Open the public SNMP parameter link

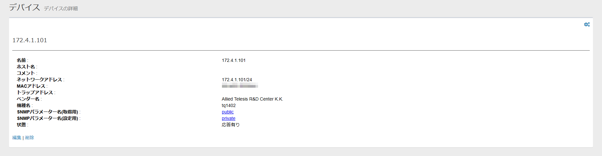point(228,112)
